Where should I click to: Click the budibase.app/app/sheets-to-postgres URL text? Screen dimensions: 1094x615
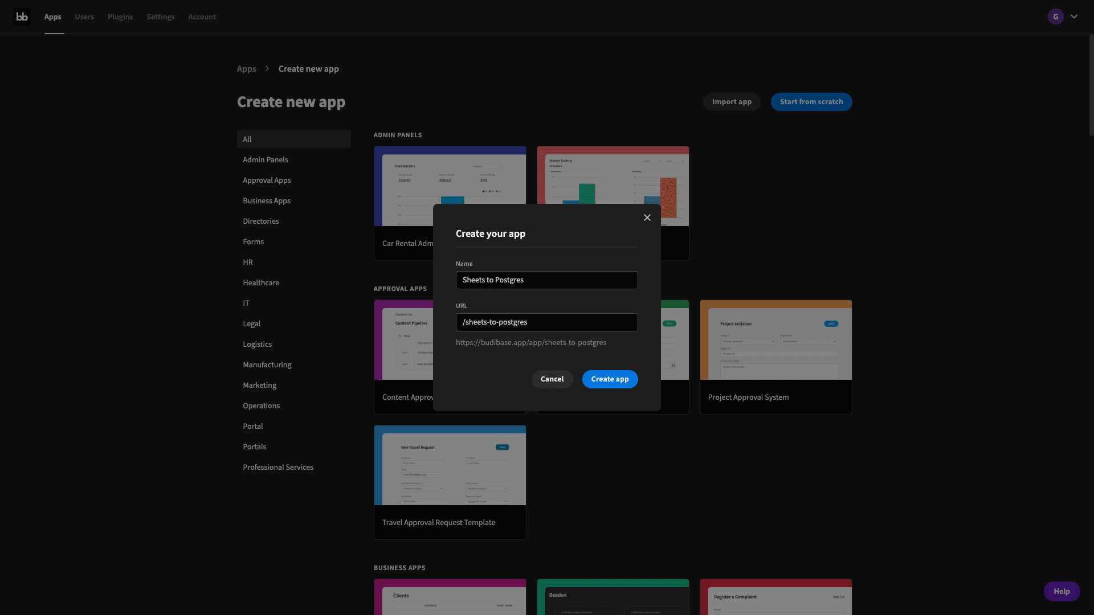click(x=530, y=343)
